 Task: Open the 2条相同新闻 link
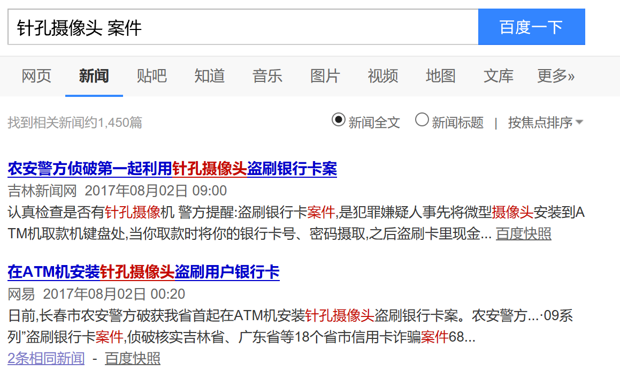(x=46, y=359)
